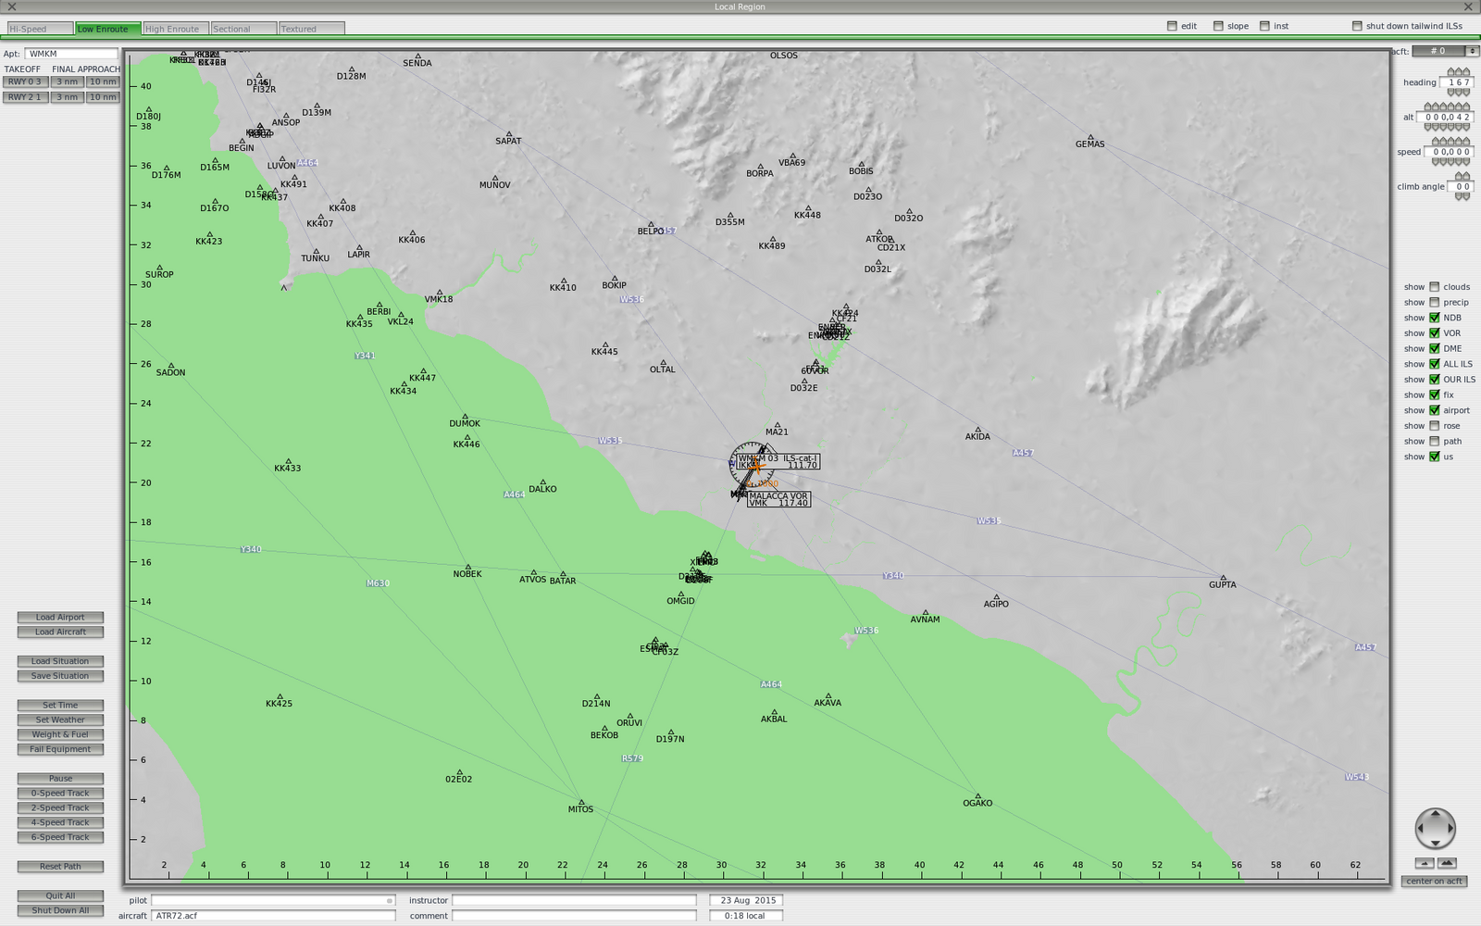
Task: Zoom in the map with large mountain icon
Action: click(1447, 863)
